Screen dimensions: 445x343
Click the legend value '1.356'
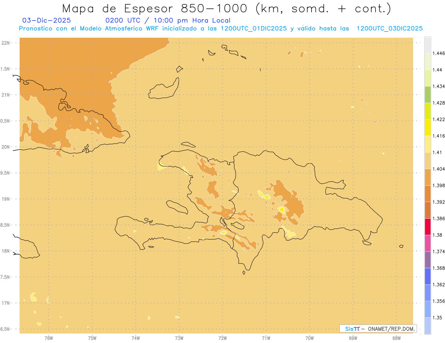click(x=439, y=301)
